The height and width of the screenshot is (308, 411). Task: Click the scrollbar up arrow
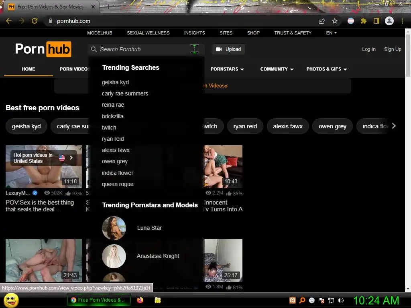coord(408,31)
